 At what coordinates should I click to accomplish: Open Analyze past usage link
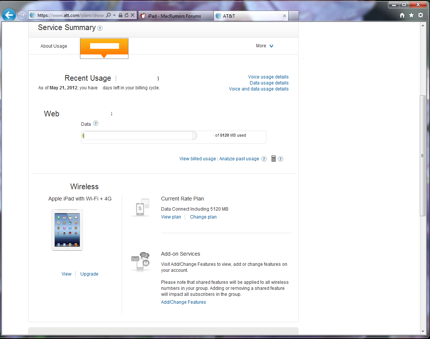tap(239, 159)
